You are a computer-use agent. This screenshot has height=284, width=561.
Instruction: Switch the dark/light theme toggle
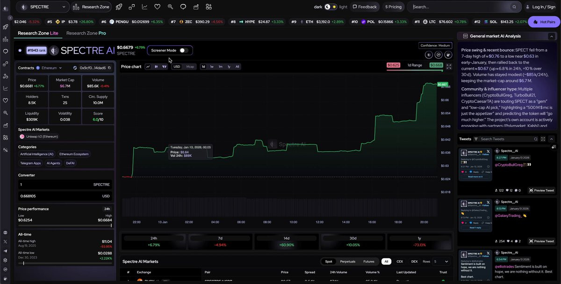point(331,7)
